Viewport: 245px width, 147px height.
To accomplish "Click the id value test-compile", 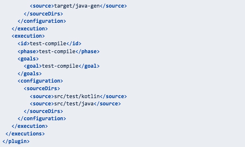I will point(48,44).
